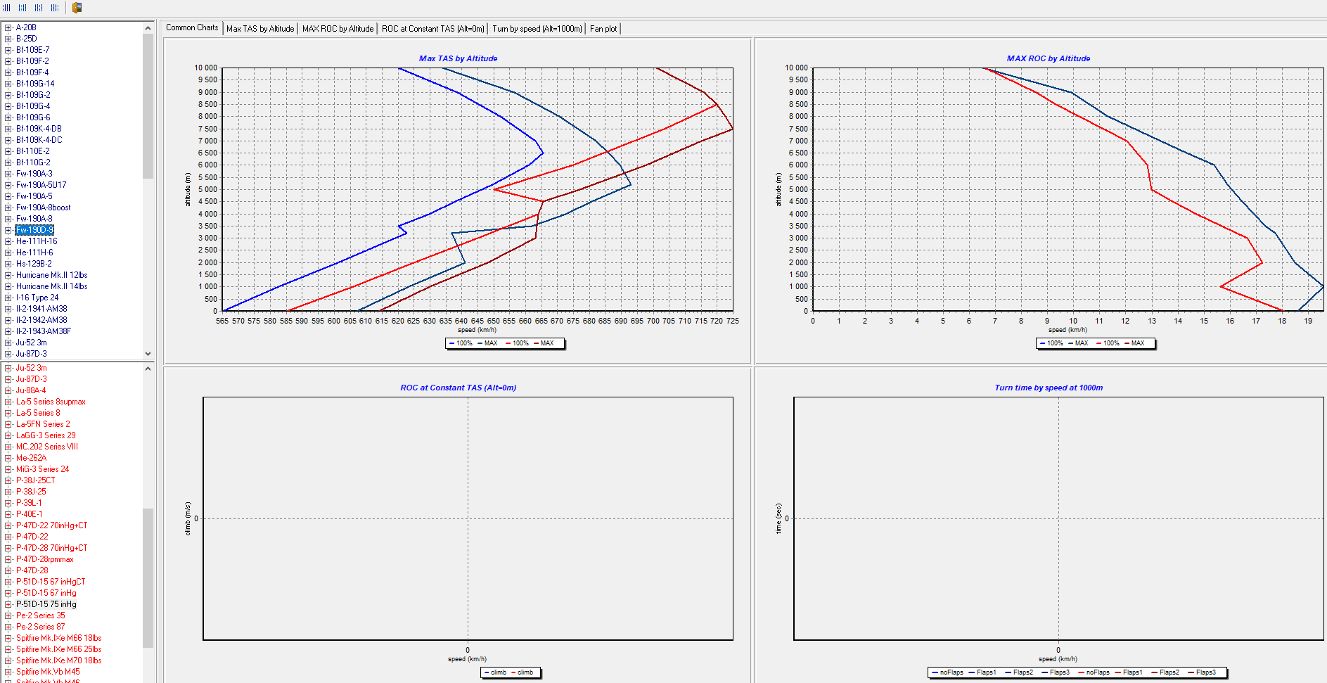This screenshot has width=1327, height=683.
Task: Click the ROC at Constant TAS chart title
Action: (x=458, y=388)
